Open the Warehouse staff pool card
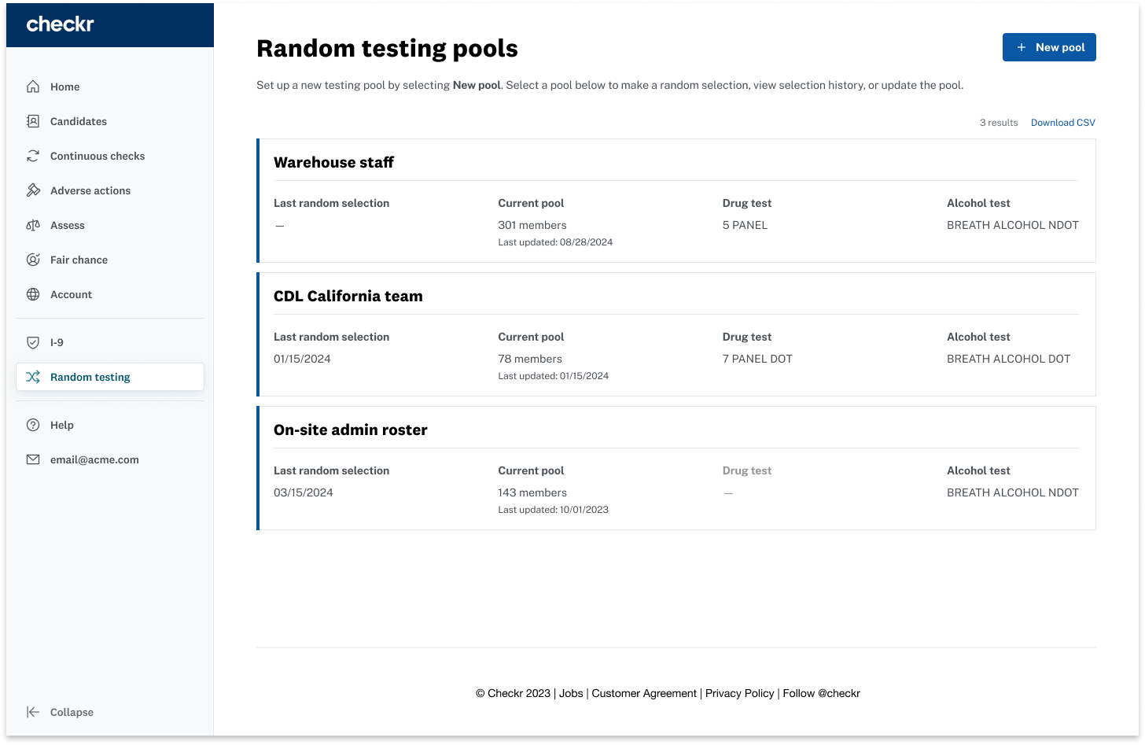 (676, 201)
